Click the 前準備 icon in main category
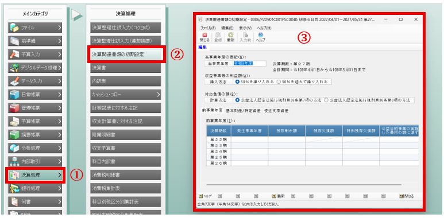Viewport: 444px width, 218px height. [14, 41]
